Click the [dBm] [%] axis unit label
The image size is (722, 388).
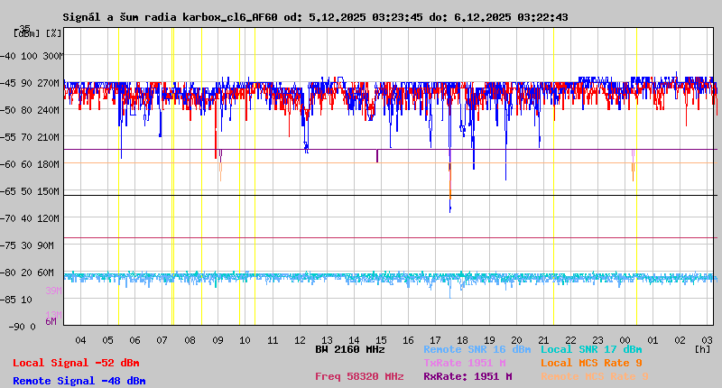click(x=38, y=33)
